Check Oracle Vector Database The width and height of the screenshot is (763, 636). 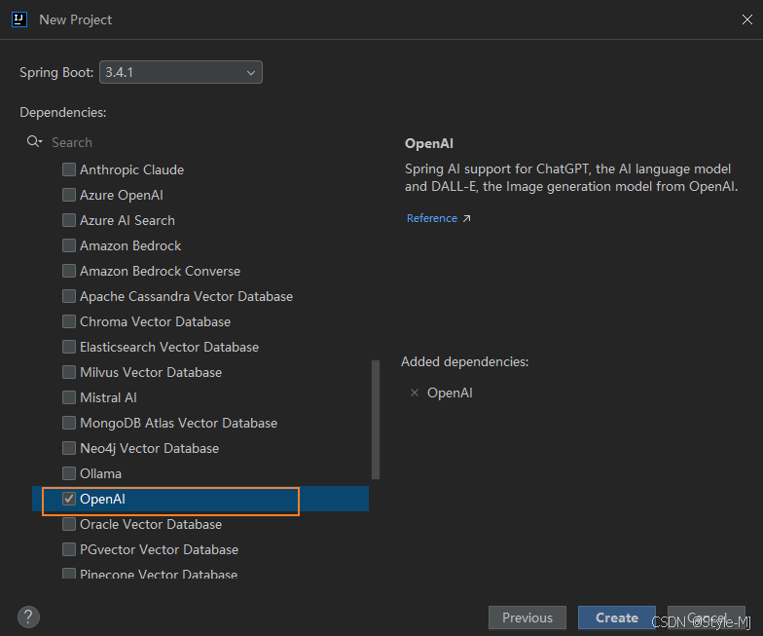69,524
